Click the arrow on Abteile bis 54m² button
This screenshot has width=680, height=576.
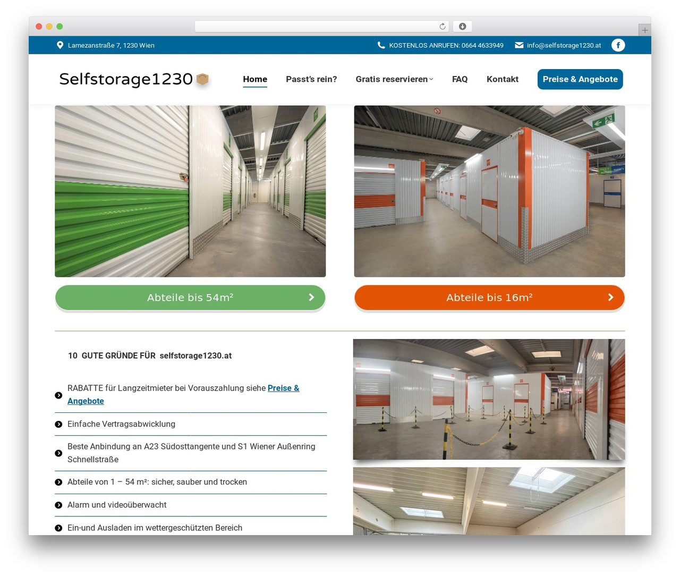tap(312, 298)
